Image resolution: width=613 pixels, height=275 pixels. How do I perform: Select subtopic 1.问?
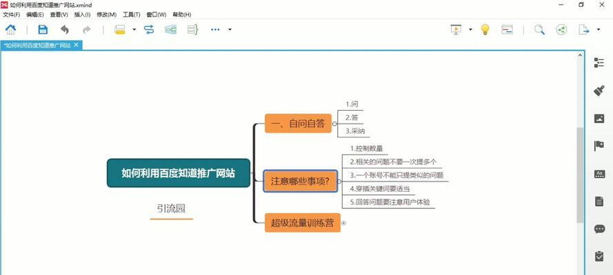[352, 104]
